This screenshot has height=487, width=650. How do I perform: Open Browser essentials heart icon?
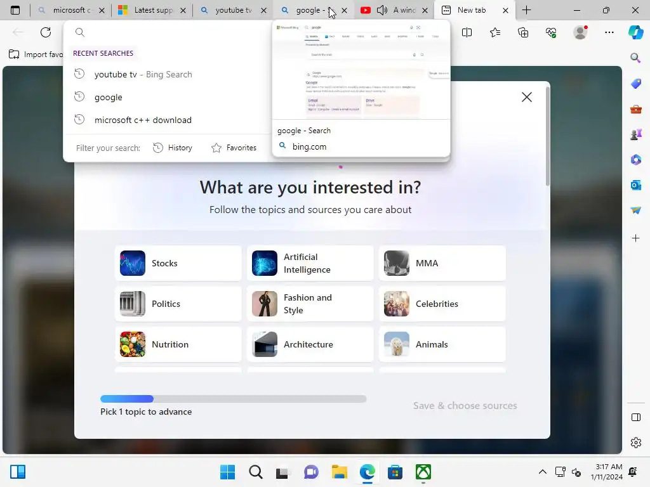click(x=551, y=32)
